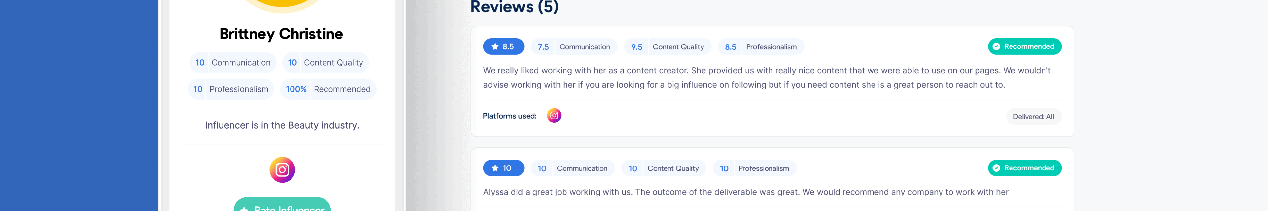This screenshot has width=1268, height=211.
Task: Click Instagram icon beside Platforms used
Action: pyautogui.click(x=554, y=116)
